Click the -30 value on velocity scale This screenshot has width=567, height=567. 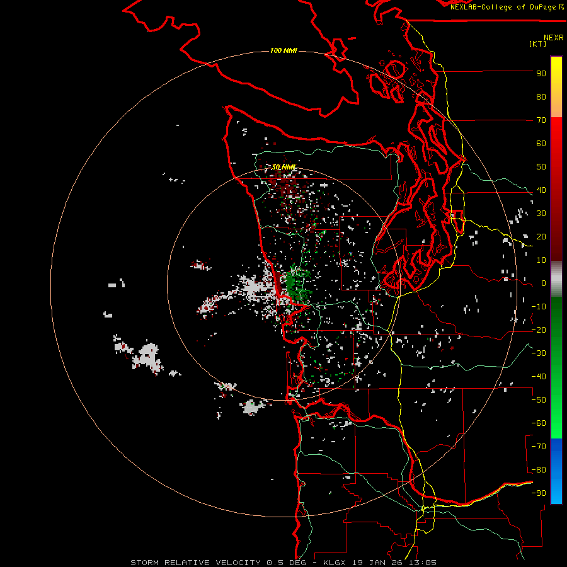pos(539,353)
